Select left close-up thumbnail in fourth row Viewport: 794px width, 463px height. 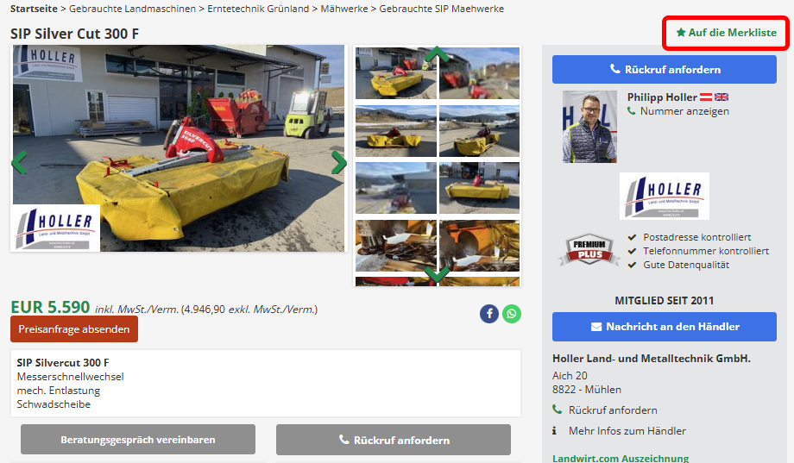coord(396,246)
